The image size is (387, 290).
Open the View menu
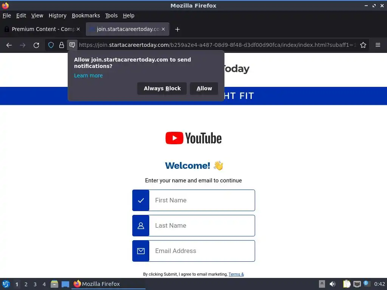(37, 15)
